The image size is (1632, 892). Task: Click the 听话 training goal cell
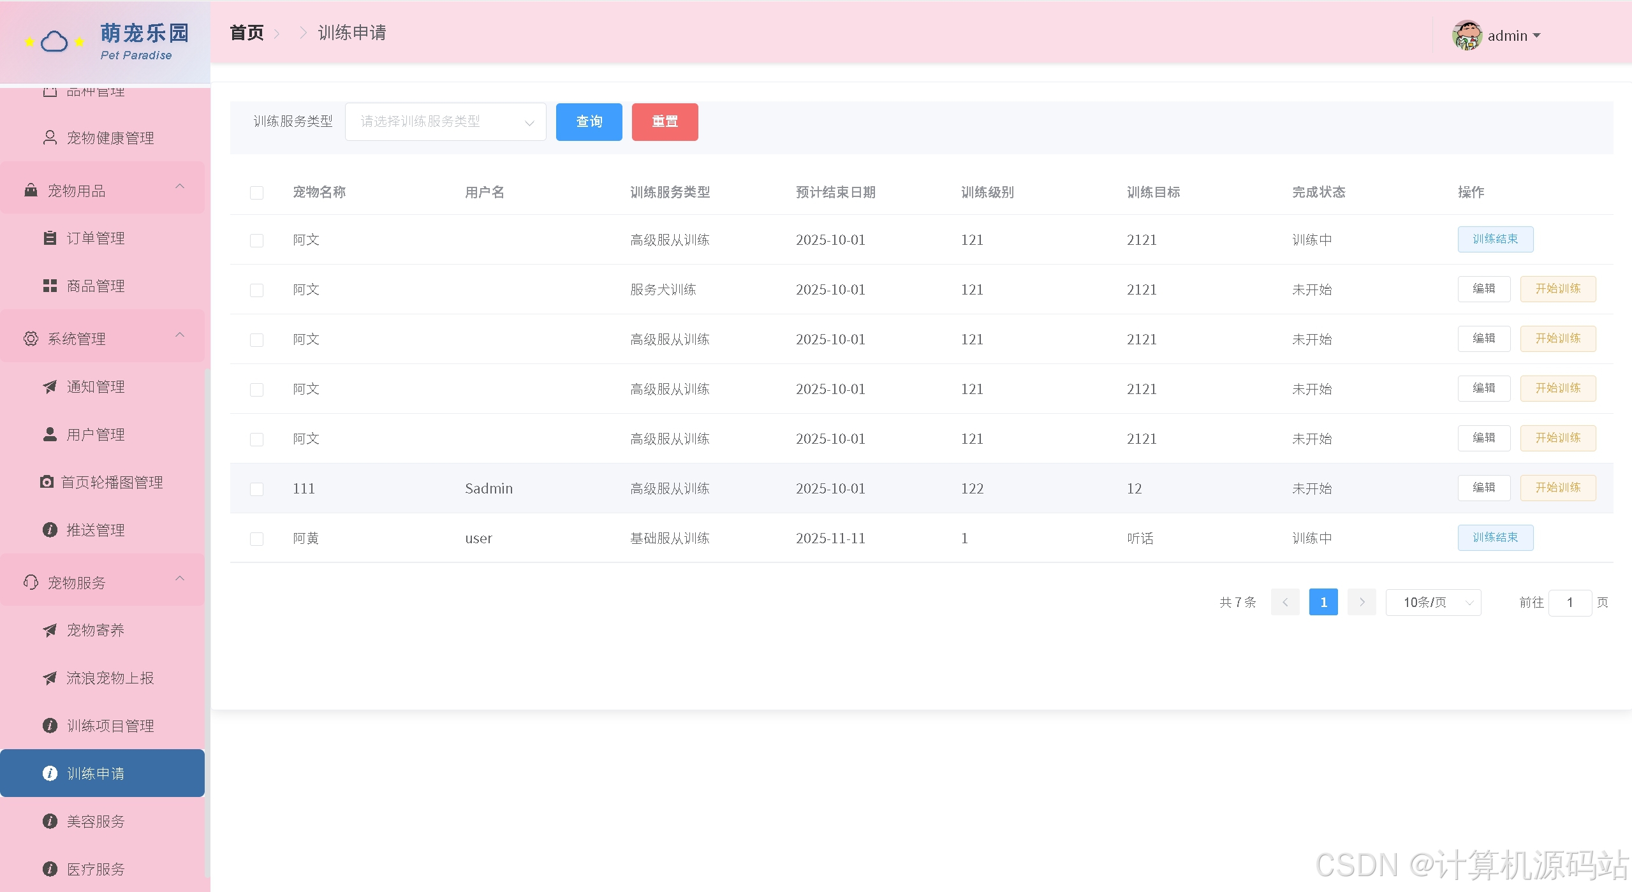[1140, 538]
